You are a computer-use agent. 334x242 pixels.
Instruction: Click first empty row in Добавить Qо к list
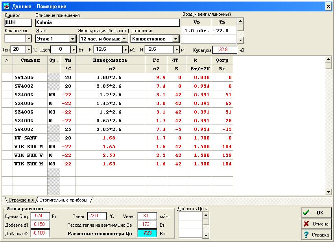[x=190, y=216]
